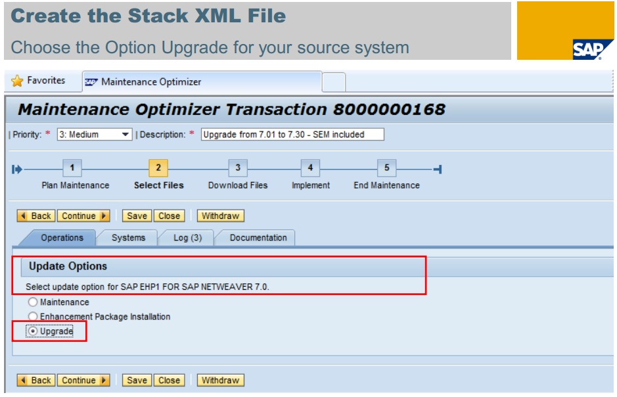Click step 5 End Maintenance marker

point(386,168)
